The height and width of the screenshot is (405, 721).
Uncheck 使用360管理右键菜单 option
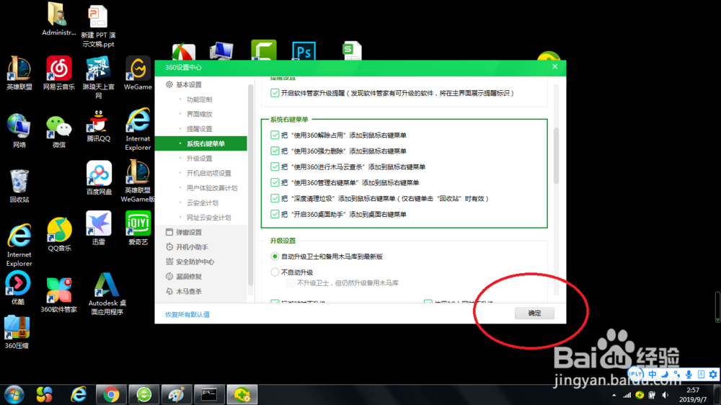click(x=275, y=182)
